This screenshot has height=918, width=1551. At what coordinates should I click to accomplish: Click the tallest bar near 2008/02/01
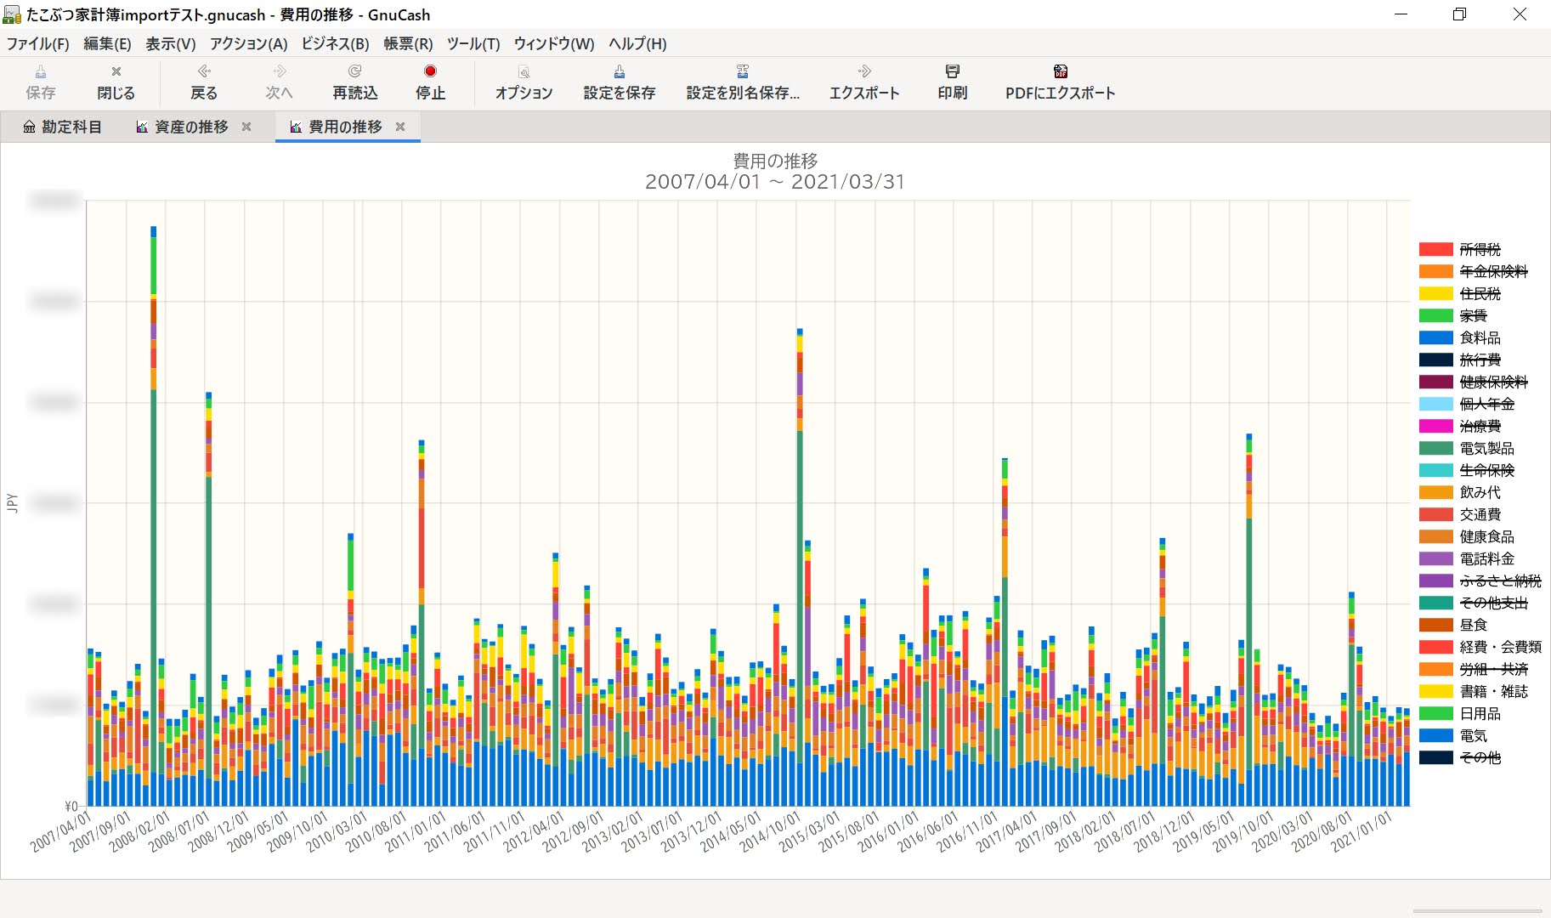[x=154, y=516]
